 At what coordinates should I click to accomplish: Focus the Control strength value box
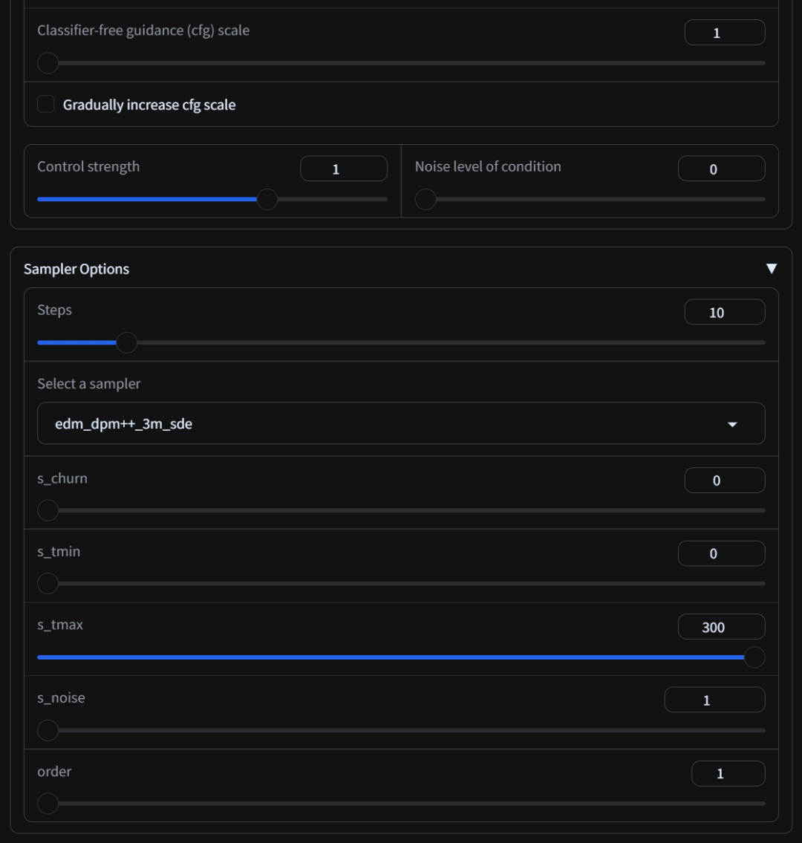pyautogui.click(x=343, y=169)
